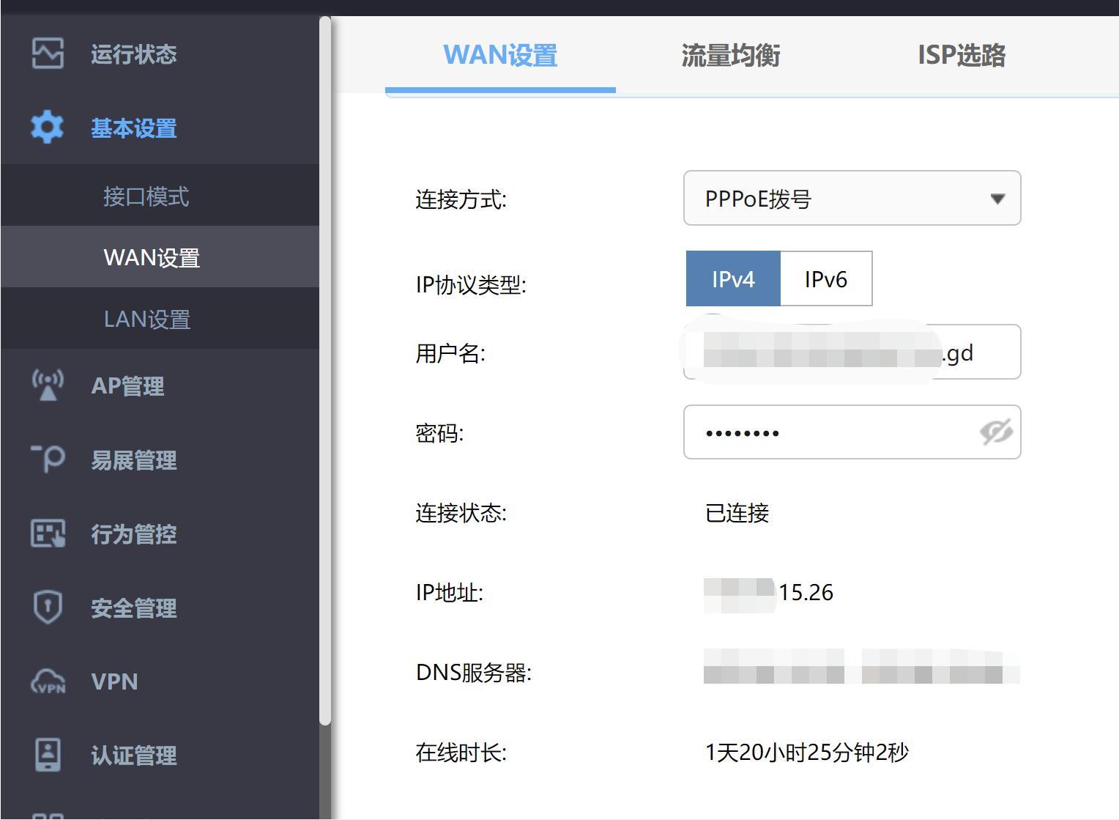1119x820 pixels.
Task: Show the hidden password with the eye toggle
Action: (x=997, y=432)
